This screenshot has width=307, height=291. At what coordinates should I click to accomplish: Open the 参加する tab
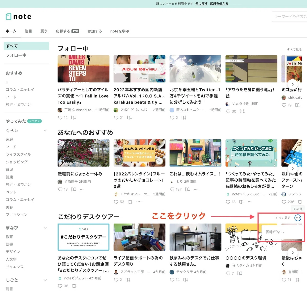pyautogui.click(x=95, y=31)
